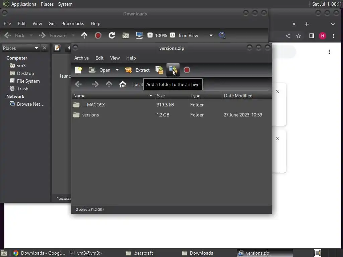The image size is (343, 257).
Task: Switch to Downloads - Google Chrome in taskbar
Action: 40,253
